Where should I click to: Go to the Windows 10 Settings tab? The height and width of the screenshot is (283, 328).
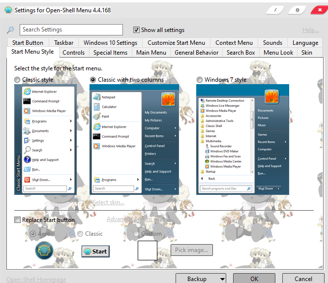(110, 43)
